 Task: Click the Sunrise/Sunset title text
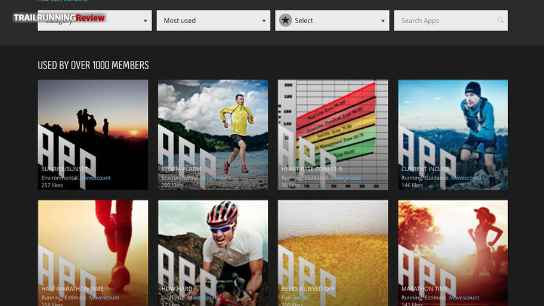[64, 169]
